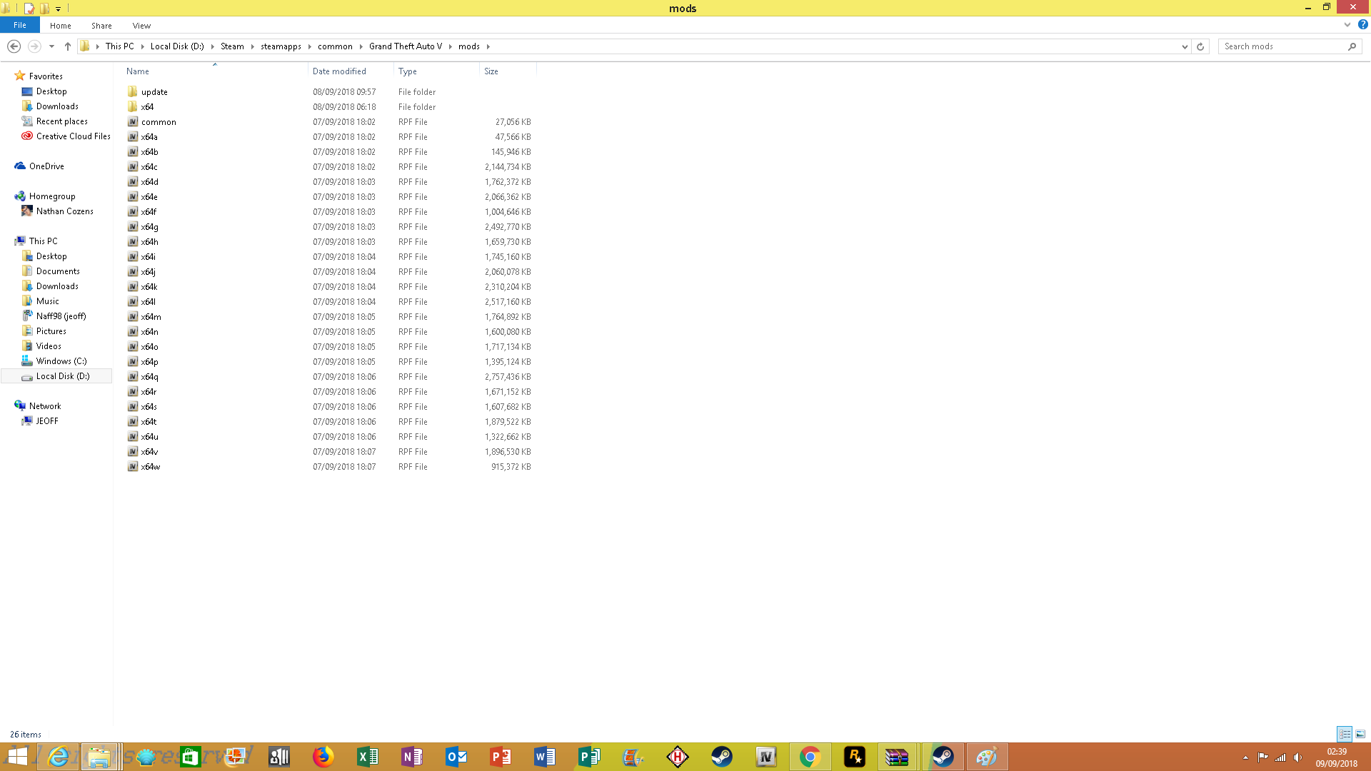Click the Back navigation arrow

(14, 46)
